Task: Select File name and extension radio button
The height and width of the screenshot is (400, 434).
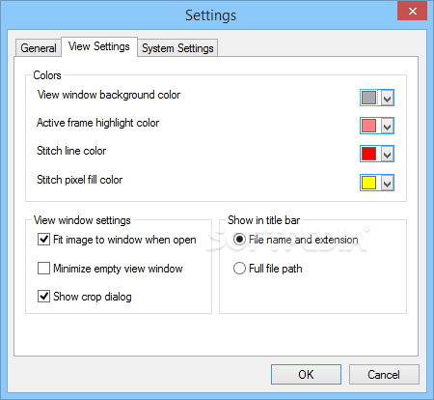Action: click(239, 240)
